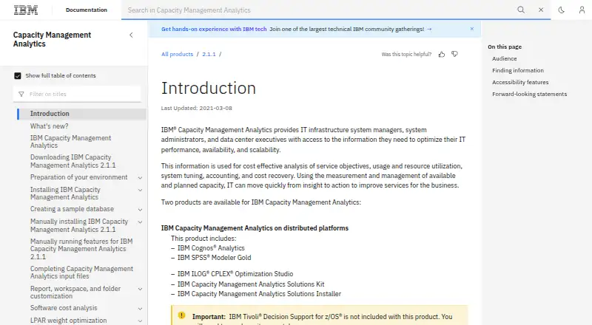Expand LPAR weight optimization section

pyautogui.click(x=140, y=321)
